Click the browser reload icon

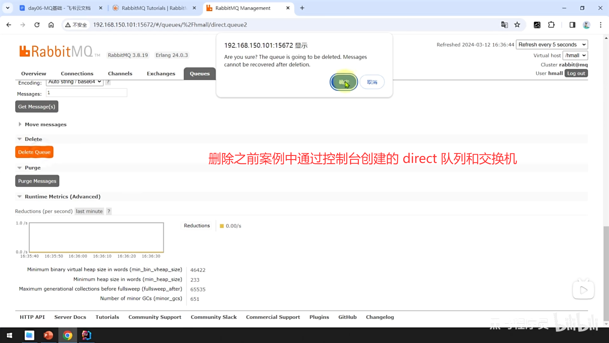coord(37,25)
